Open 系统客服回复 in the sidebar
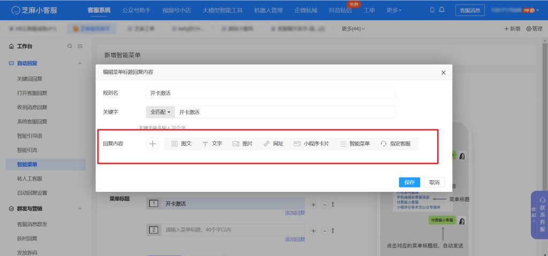 [x=32, y=121]
